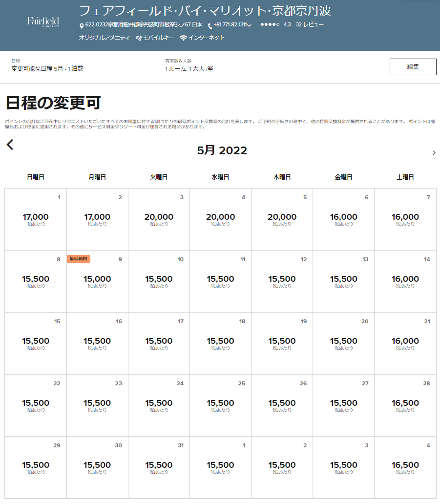This screenshot has height=504, width=440.
Task: Select May 31 Tuesday 15,500 points cell
Action: 159,467
